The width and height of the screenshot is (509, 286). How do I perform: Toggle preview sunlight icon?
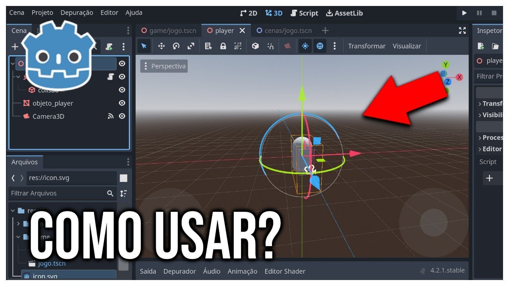click(305, 46)
